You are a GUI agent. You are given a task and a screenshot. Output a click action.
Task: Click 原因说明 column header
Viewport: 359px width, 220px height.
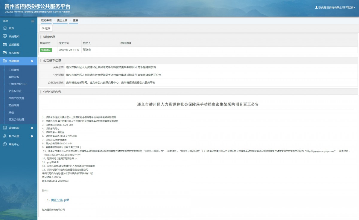[x=126, y=43]
